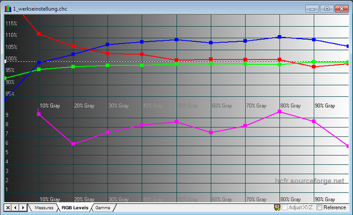The width and height of the screenshot is (353, 215).
Task: Click the blue data point at 30% Gray
Action: (108, 45)
